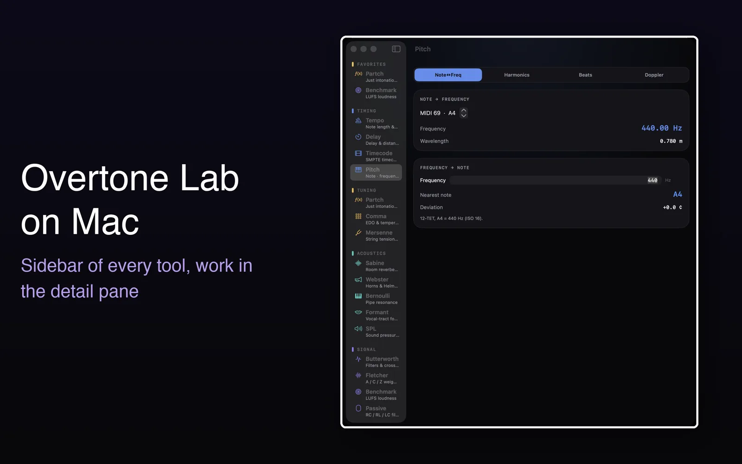Click the Timecode film icon
This screenshot has width=742, height=464.
tap(358, 153)
